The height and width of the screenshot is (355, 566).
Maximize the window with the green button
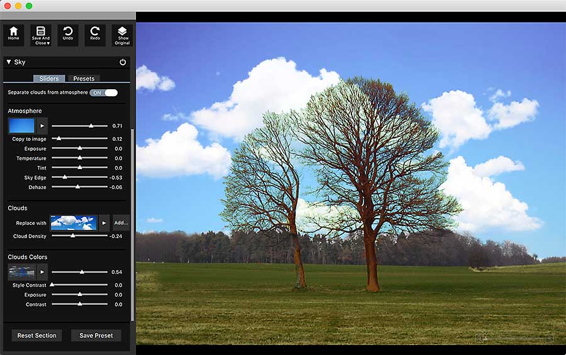coord(29,6)
